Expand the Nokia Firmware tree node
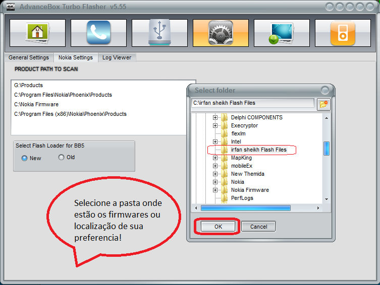 click(215, 190)
